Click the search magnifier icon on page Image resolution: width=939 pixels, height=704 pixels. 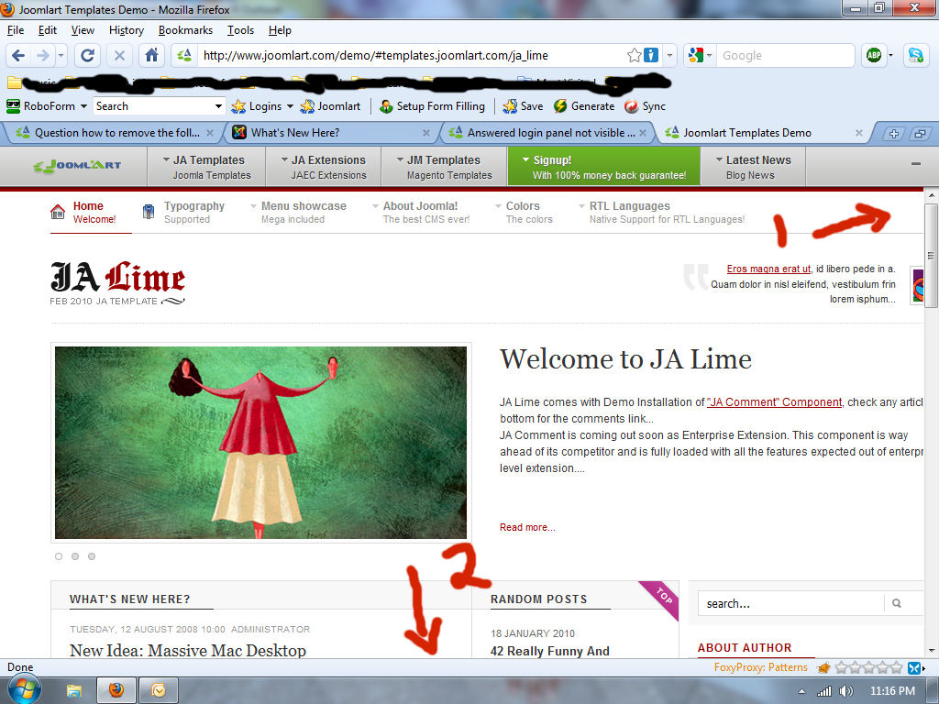click(x=897, y=603)
